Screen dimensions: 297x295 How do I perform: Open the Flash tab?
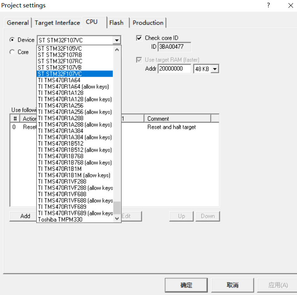pyautogui.click(x=118, y=23)
